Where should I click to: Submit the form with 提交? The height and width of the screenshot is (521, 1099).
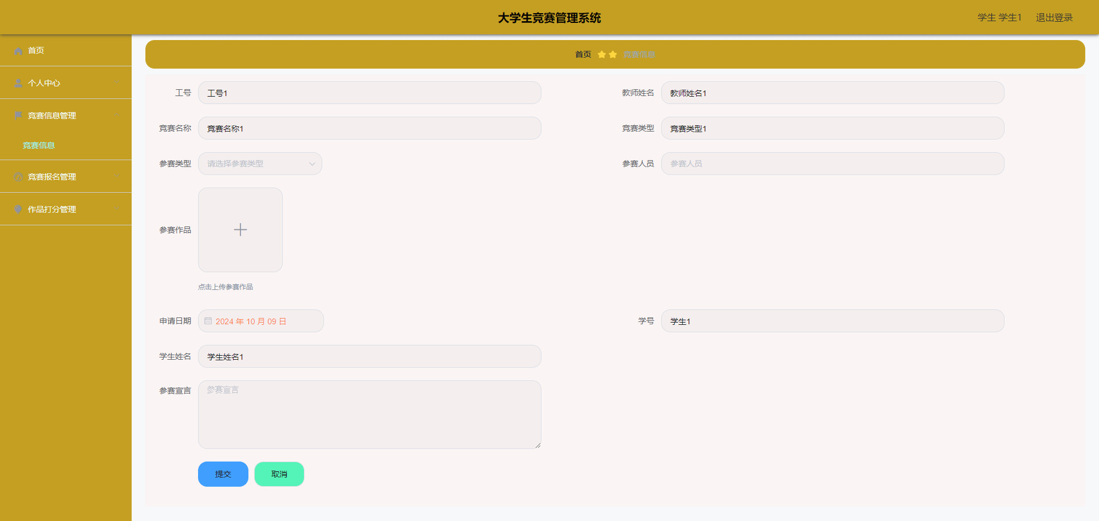point(223,474)
